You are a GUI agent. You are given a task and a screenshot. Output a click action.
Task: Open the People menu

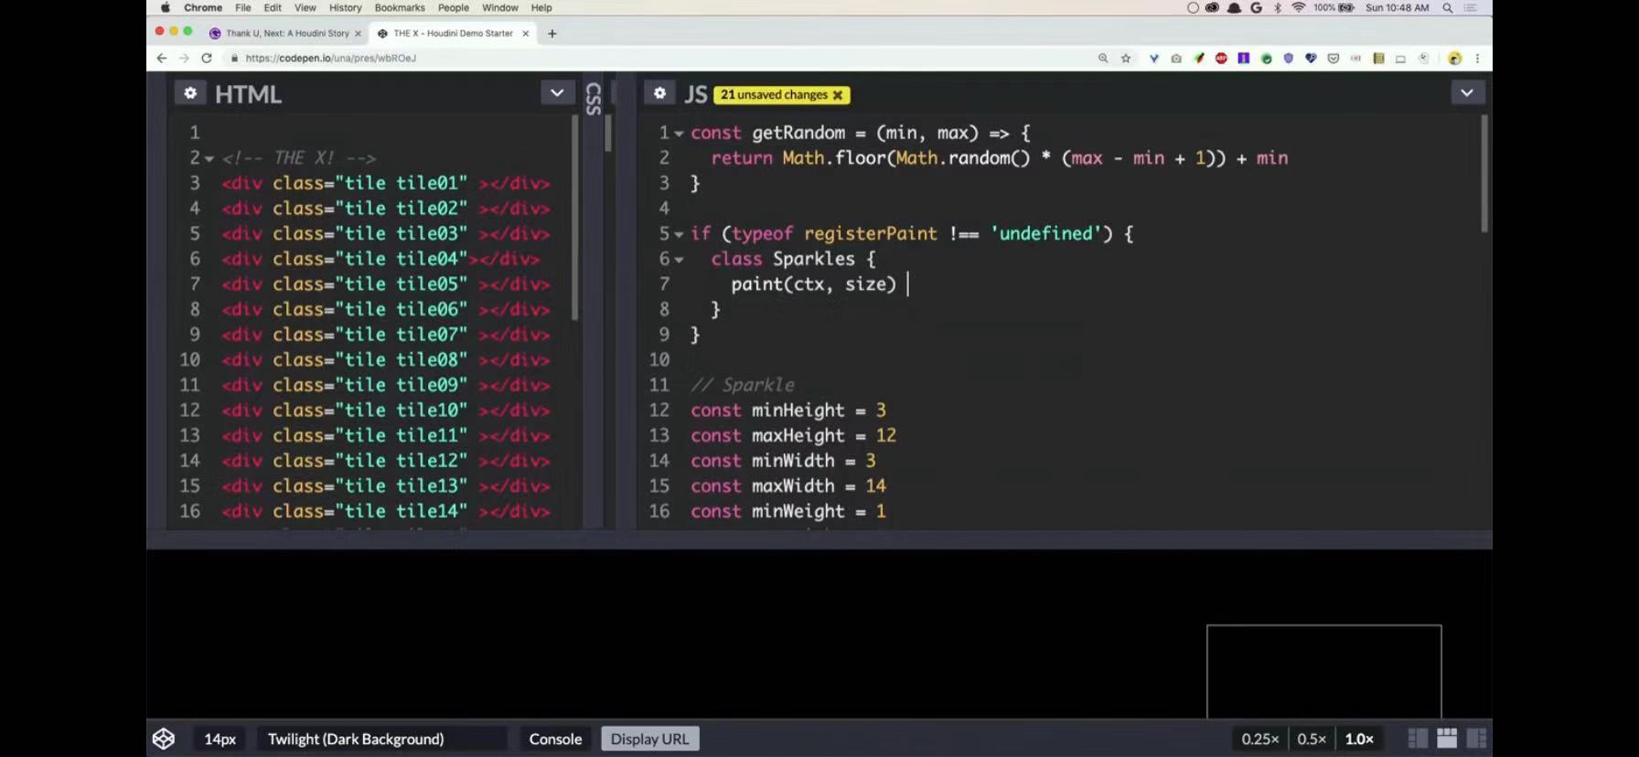[x=453, y=7]
